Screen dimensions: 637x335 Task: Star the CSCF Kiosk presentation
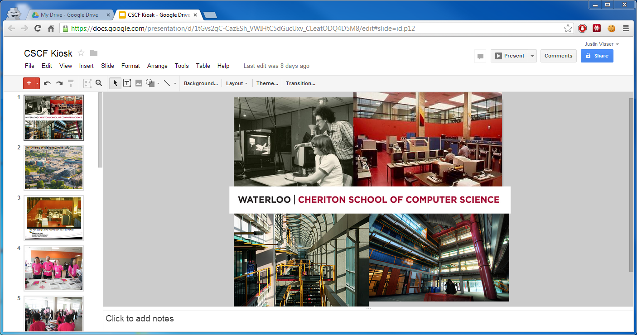pos(82,53)
